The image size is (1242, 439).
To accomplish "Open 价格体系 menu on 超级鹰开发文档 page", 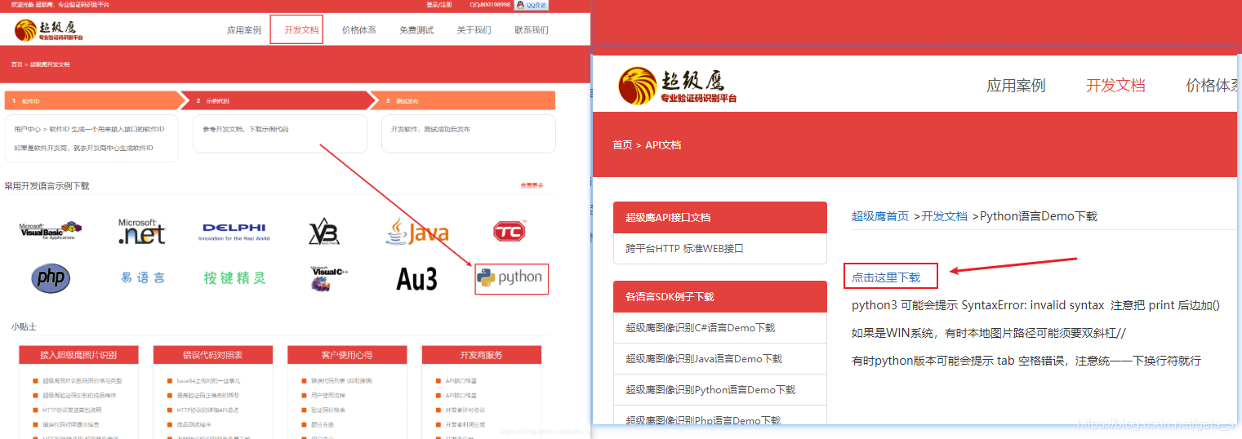I will click(x=358, y=30).
